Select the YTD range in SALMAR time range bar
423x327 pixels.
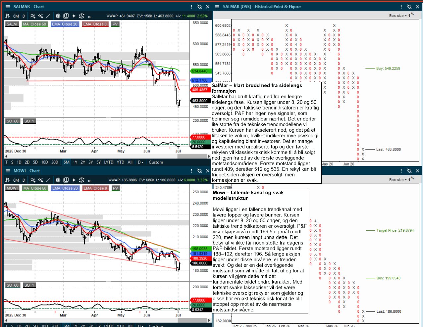[121, 162]
